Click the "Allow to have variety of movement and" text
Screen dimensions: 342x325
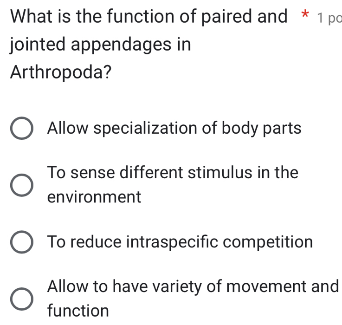(194, 286)
